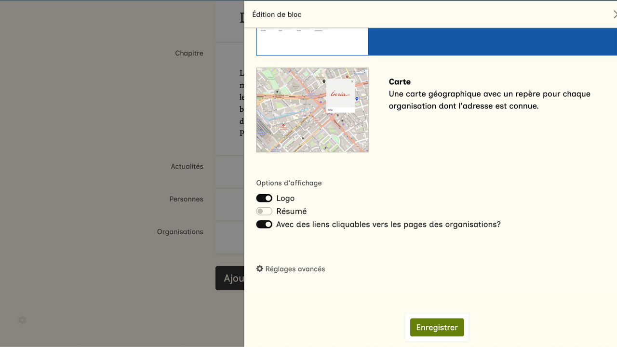This screenshot has width=617, height=347.
Task: Click the black pin left of Inria popup
Action: click(x=324, y=81)
